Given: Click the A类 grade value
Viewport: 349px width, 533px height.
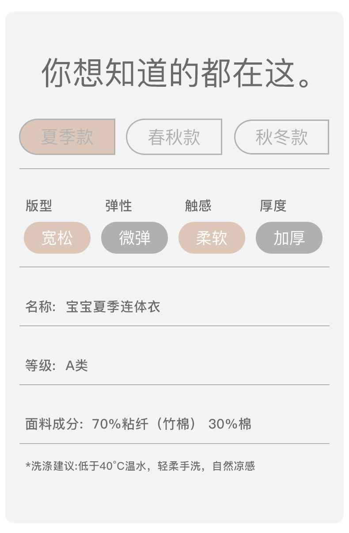Looking at the screenshot, I should (x=77, y=366).
